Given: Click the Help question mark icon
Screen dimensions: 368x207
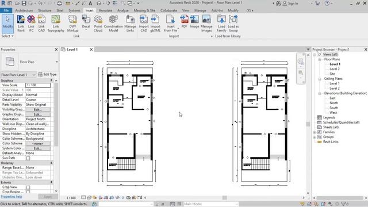Looking at the screenshot, I should tap(327, 3).
